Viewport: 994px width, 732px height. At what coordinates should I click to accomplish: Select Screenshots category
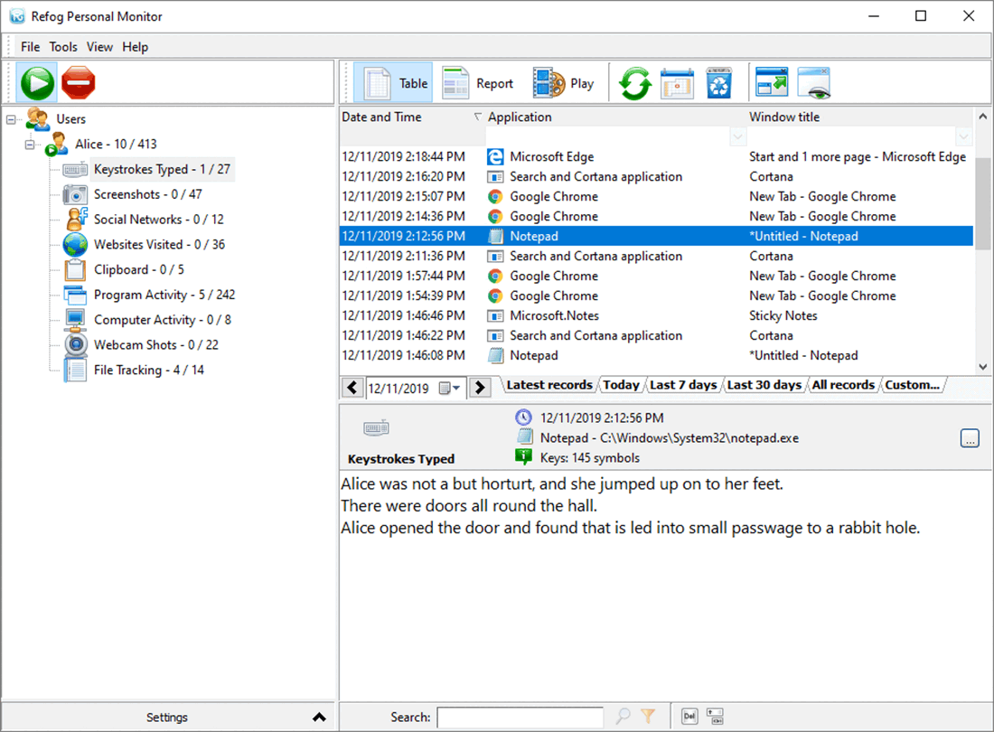(x=147, y=194)
